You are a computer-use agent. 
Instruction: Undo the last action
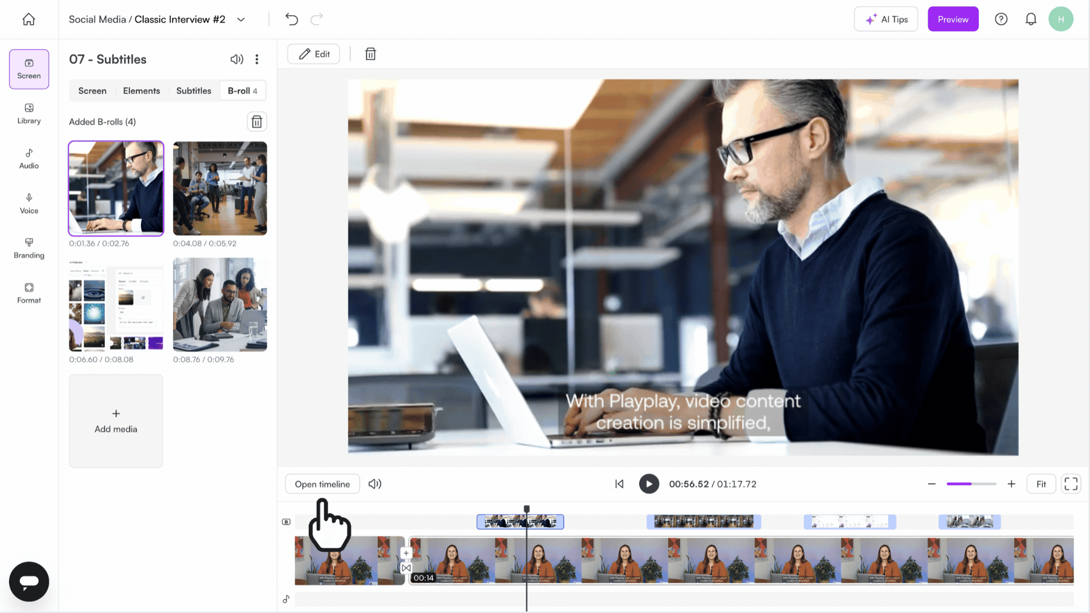(x=292, y=19)
